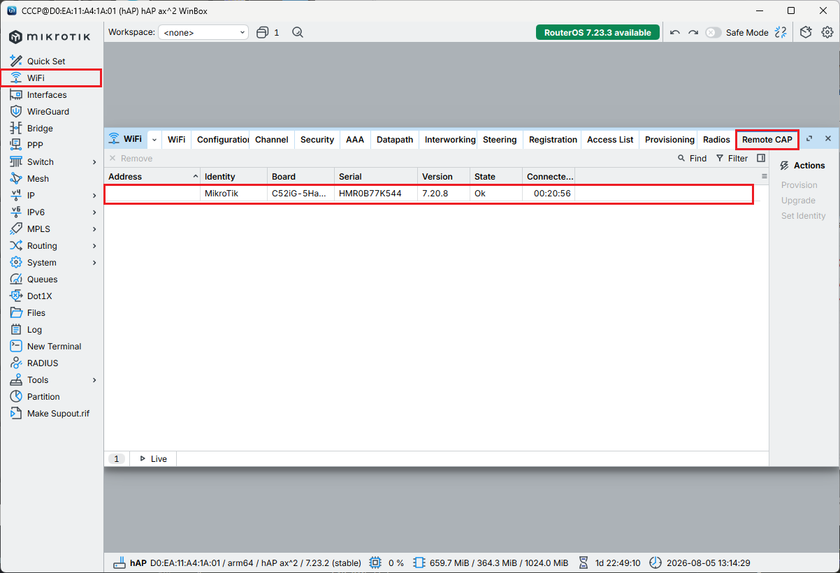Toggle the column layout icon beside Filter
Viewport: 840px width, 573px height.
[x=761, y=159]
